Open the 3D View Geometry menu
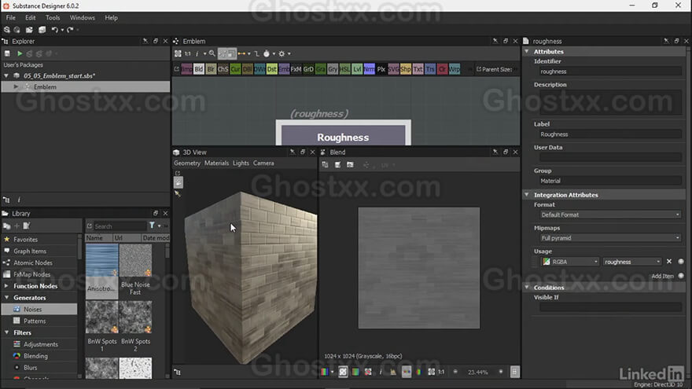Viewport: 692px width, 389px height. tap(187, 163)
